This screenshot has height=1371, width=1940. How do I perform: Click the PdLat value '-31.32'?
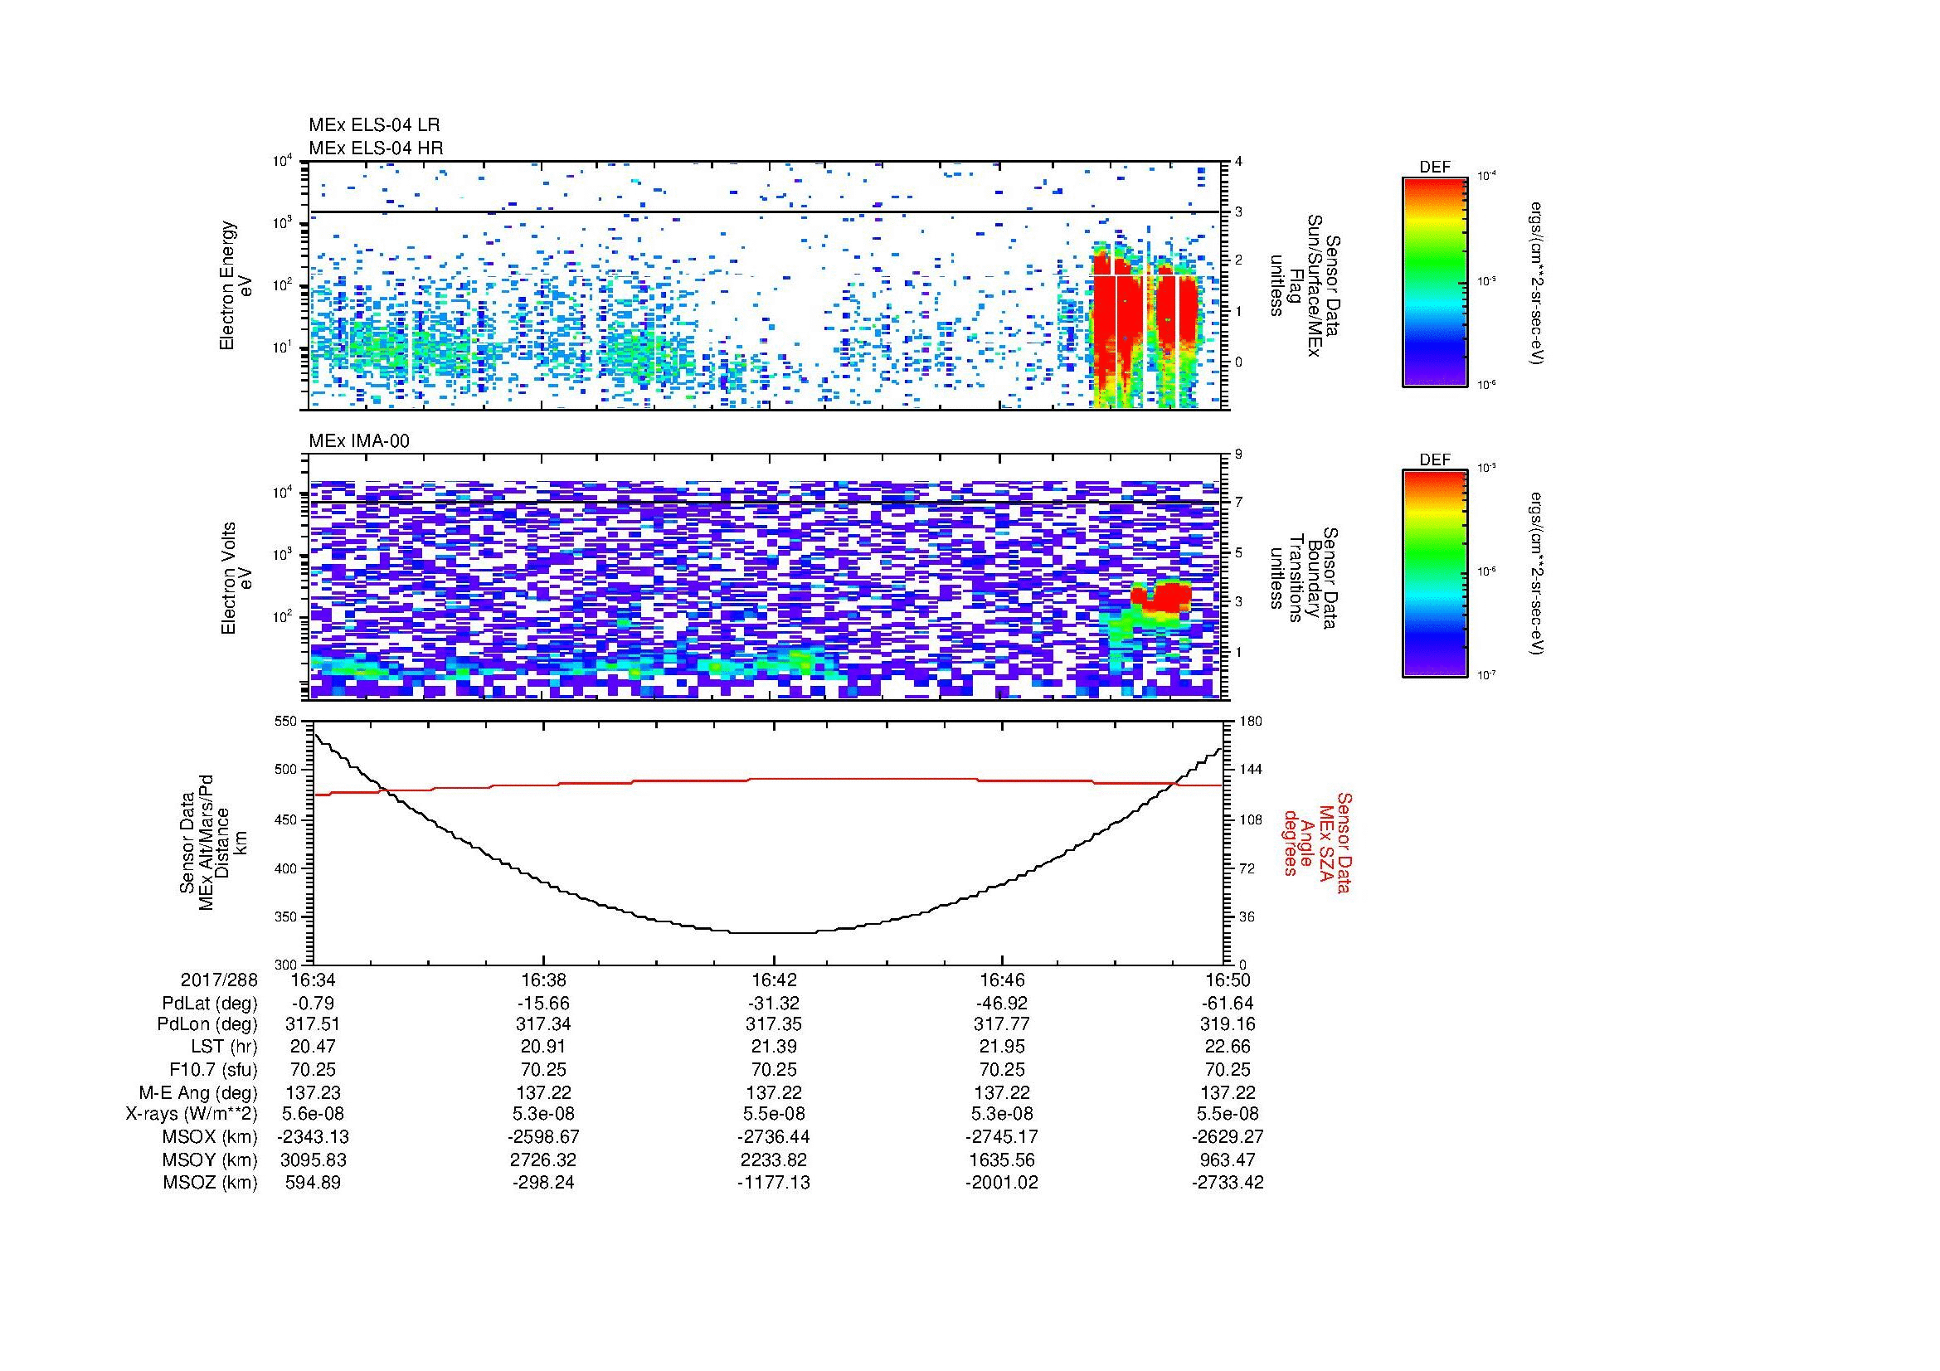click(x=774, y=1004)
